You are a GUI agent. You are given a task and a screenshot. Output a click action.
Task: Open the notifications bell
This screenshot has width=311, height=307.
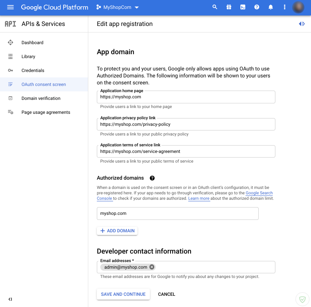click(271, 7)
